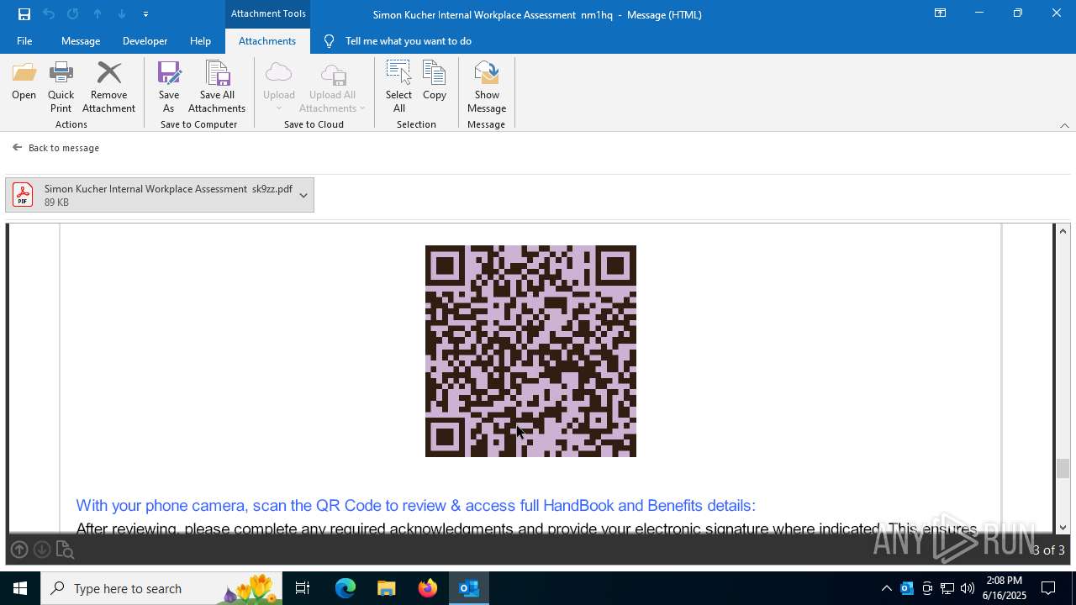Expand the attachment dropdown arrow
The image size is (1076, 605).
coord(303,195)
